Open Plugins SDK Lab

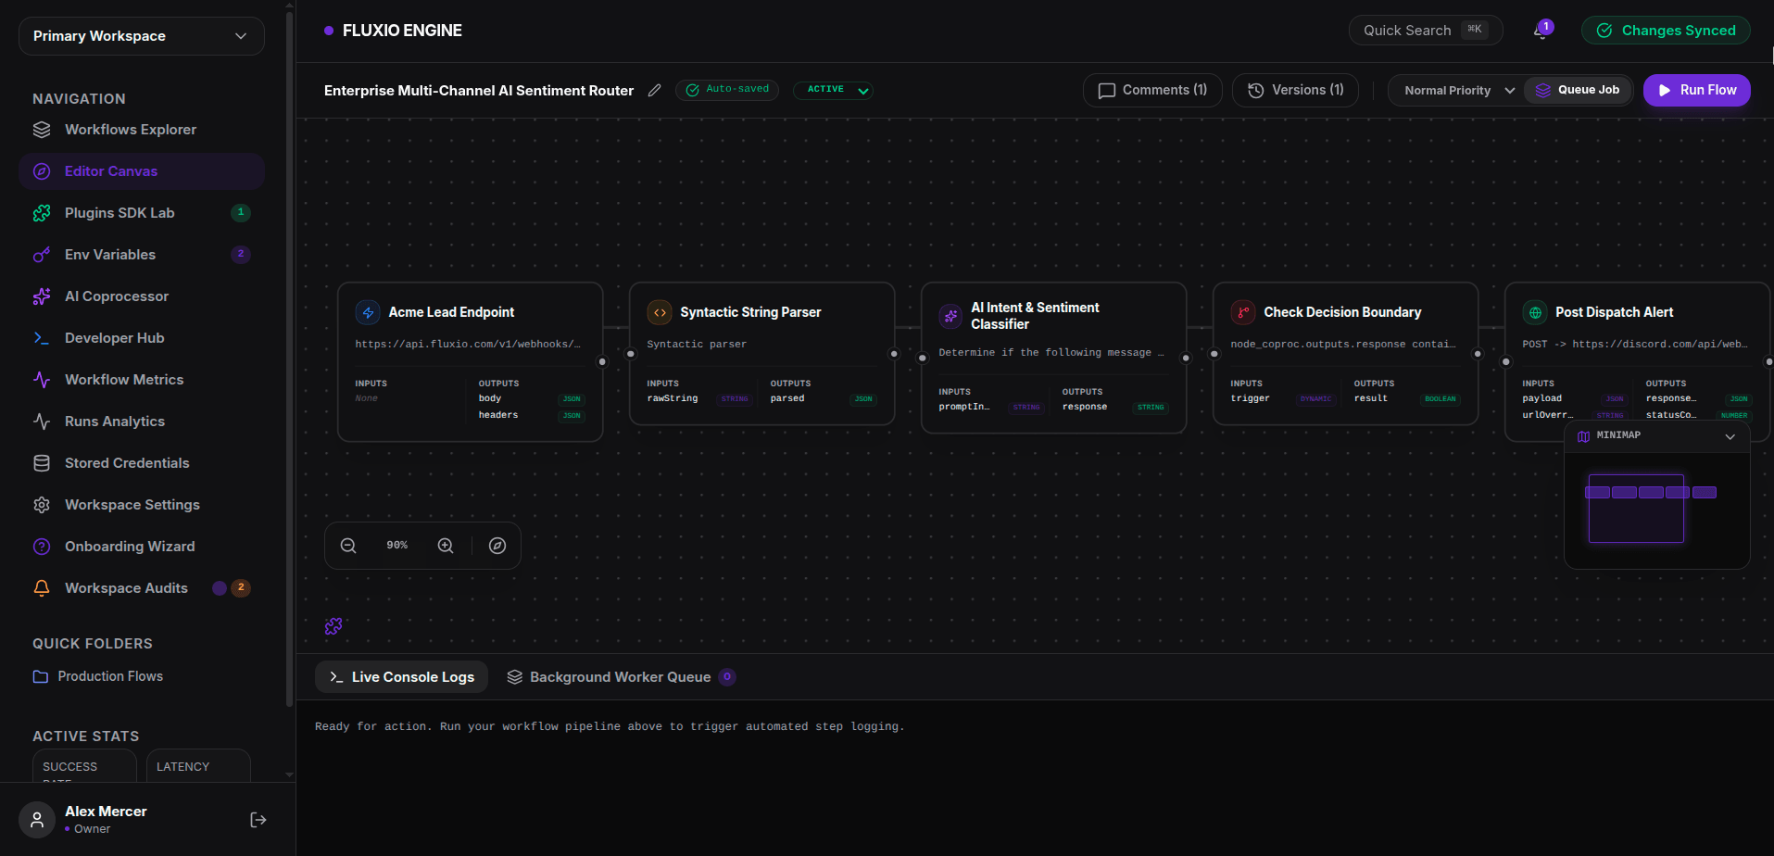142,213
